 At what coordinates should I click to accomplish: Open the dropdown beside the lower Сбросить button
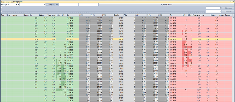pos(220,11)
